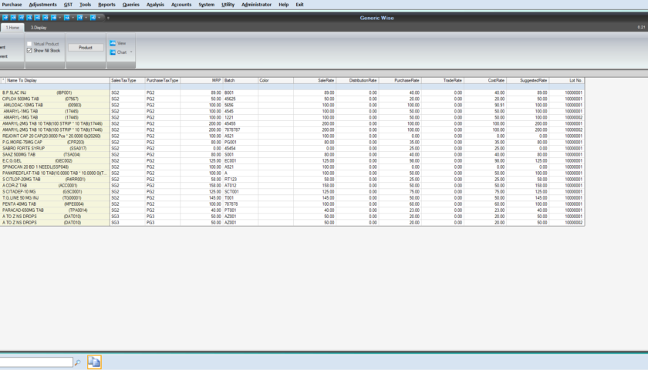Click the Color column header

tap(275, 80)
